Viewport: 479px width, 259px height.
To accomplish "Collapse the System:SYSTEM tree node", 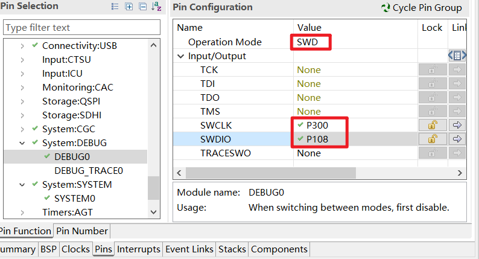I will coord(22,185).
